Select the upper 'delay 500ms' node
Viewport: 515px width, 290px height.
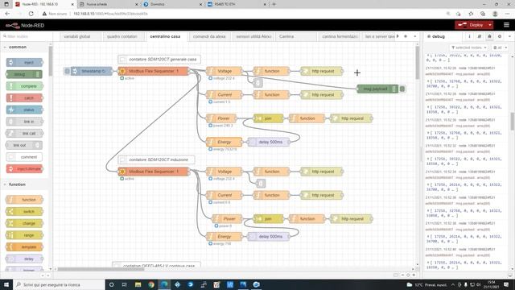click(268, 142)
